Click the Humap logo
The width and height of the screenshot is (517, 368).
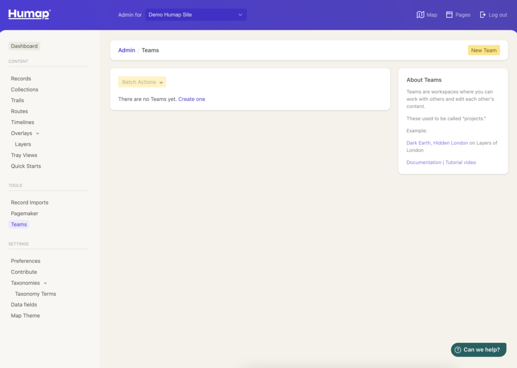click(x=29, y=14)
